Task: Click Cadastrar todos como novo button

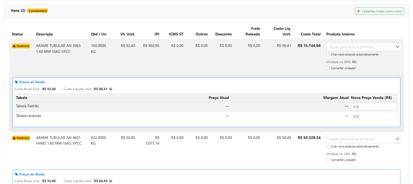Action: (x=379, y=11)
